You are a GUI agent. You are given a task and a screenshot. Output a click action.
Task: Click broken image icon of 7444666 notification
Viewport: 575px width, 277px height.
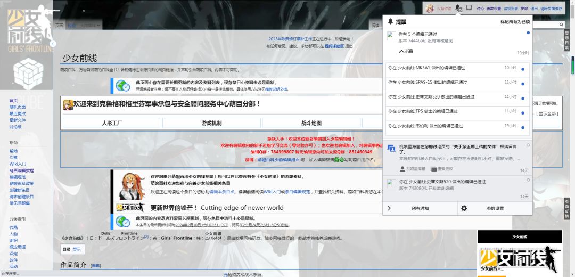point(391,36)
